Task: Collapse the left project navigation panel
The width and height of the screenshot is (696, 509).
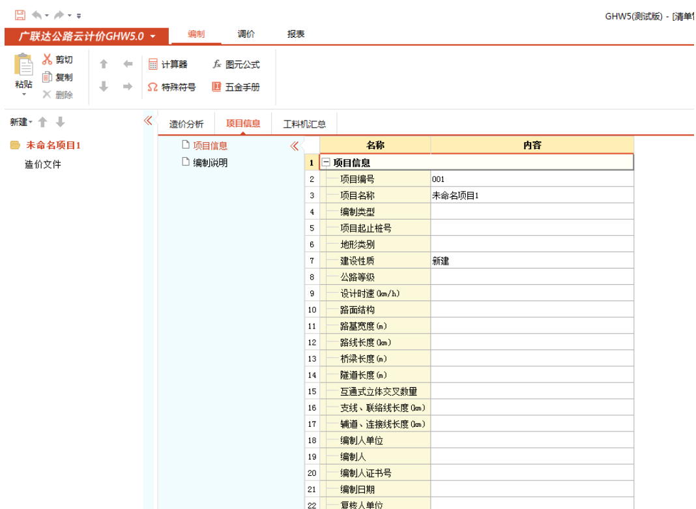Action: click(x=148, y=121)
